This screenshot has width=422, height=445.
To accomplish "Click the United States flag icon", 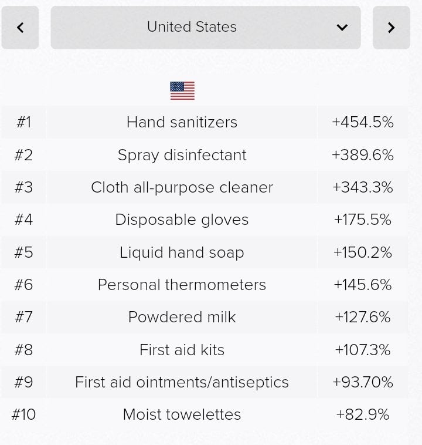I will pyautogui.click(x=182, y=90).
